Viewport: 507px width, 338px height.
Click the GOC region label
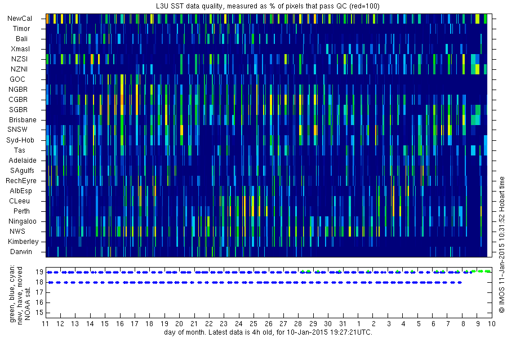(17, 79)
